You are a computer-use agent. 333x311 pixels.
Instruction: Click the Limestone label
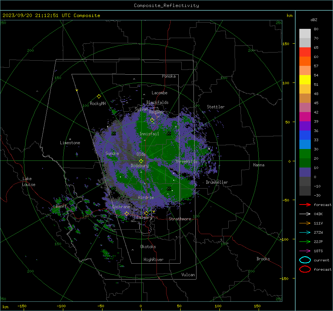click(70, 143)
